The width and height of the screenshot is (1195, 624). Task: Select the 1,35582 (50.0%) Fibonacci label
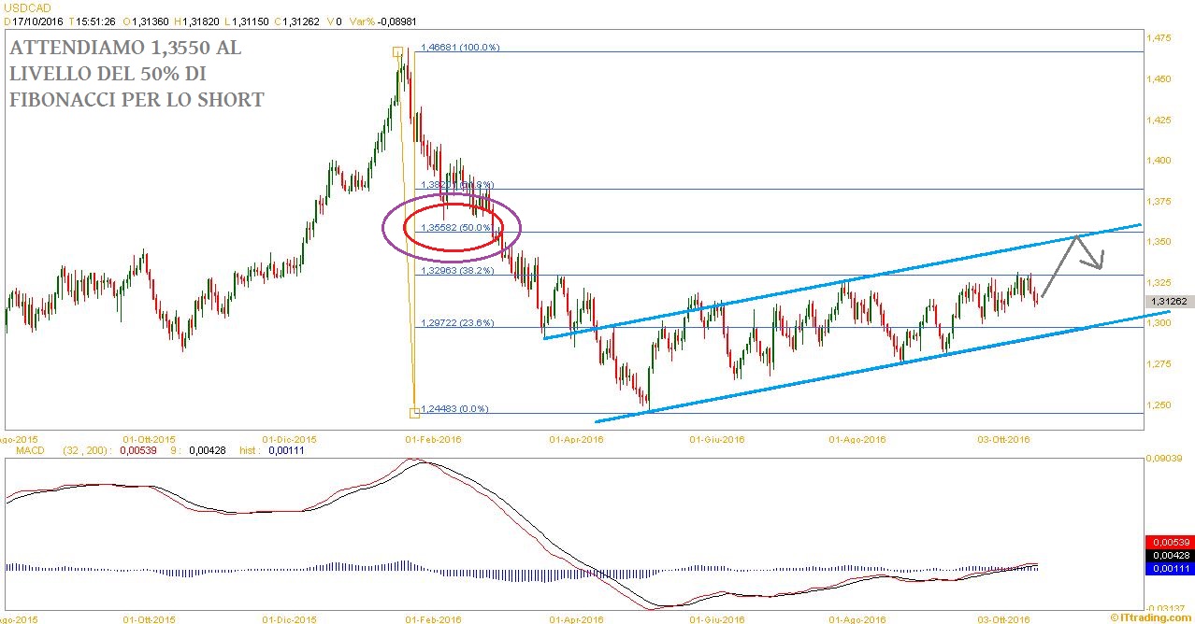[456, 227]
